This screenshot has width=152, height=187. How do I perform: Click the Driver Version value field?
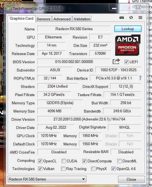[89, 119]
